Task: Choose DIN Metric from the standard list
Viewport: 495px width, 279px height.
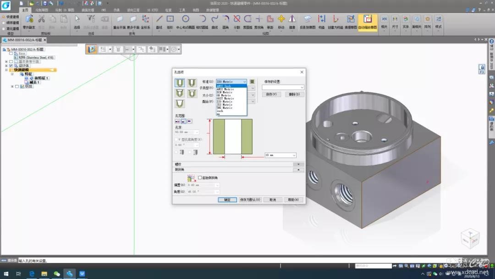Action: (x=225, y=92)
